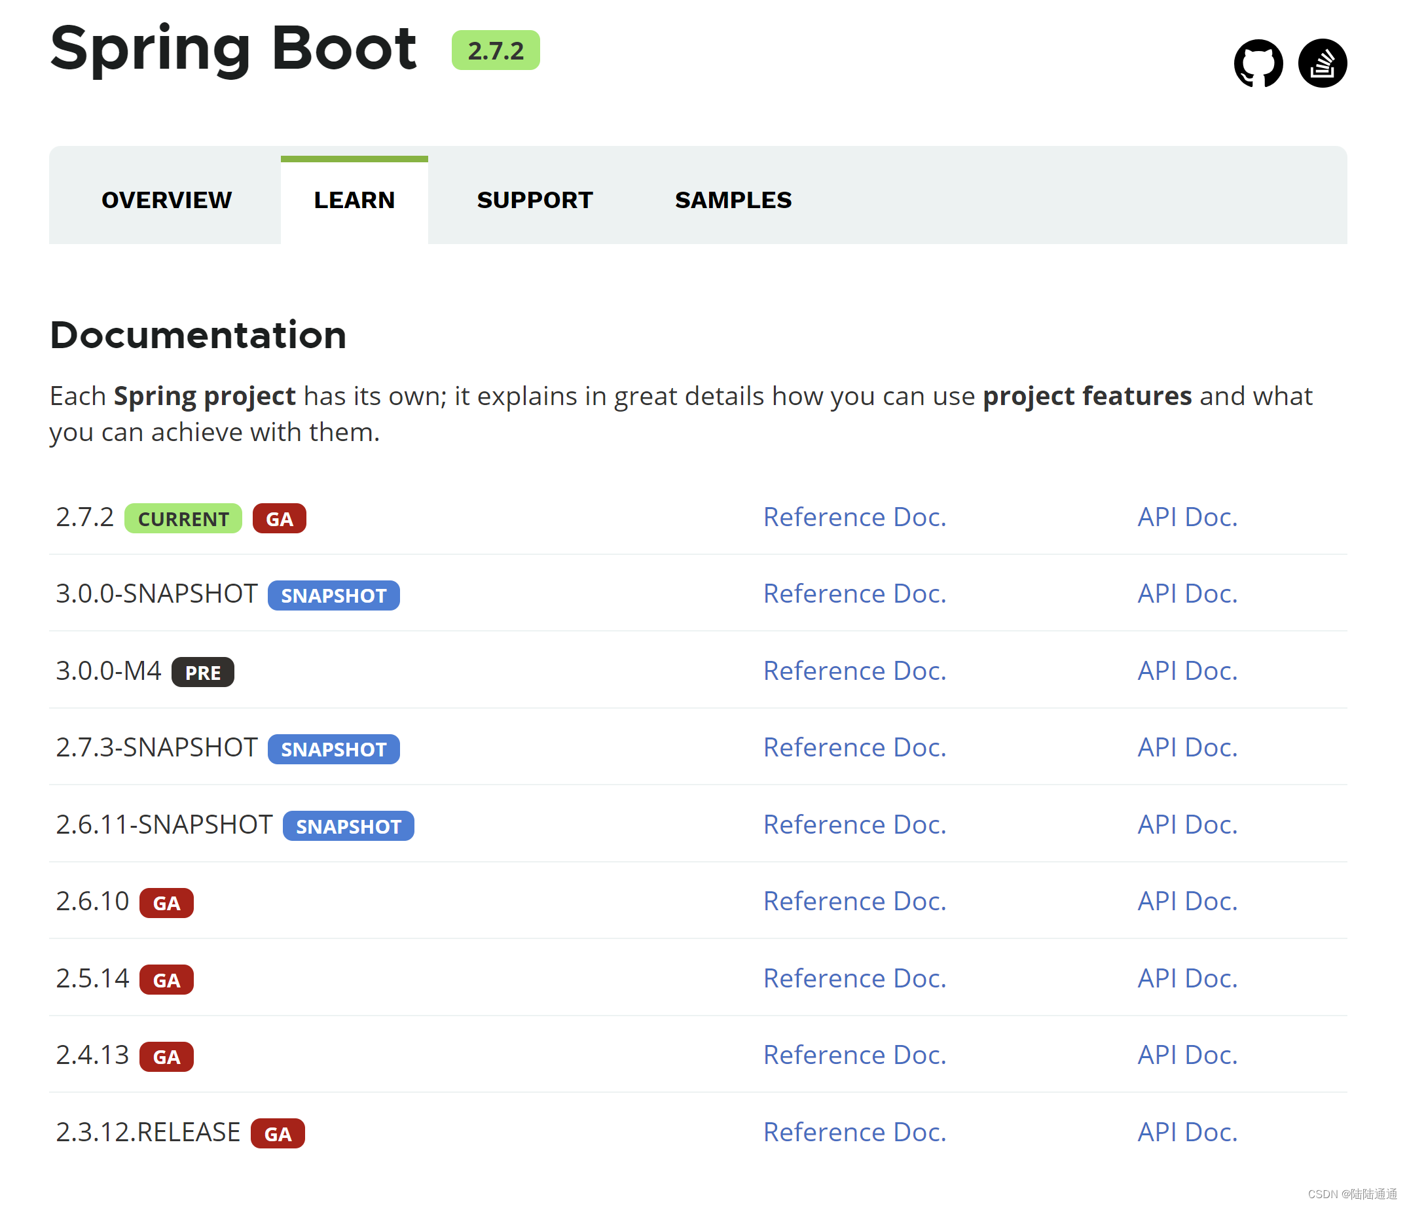The image size is (1407, 1206).
Task: Open Reference Doc. for 2.7.3-SNAPSHOT
Action: pyautogui.click(x=854, y=748)
